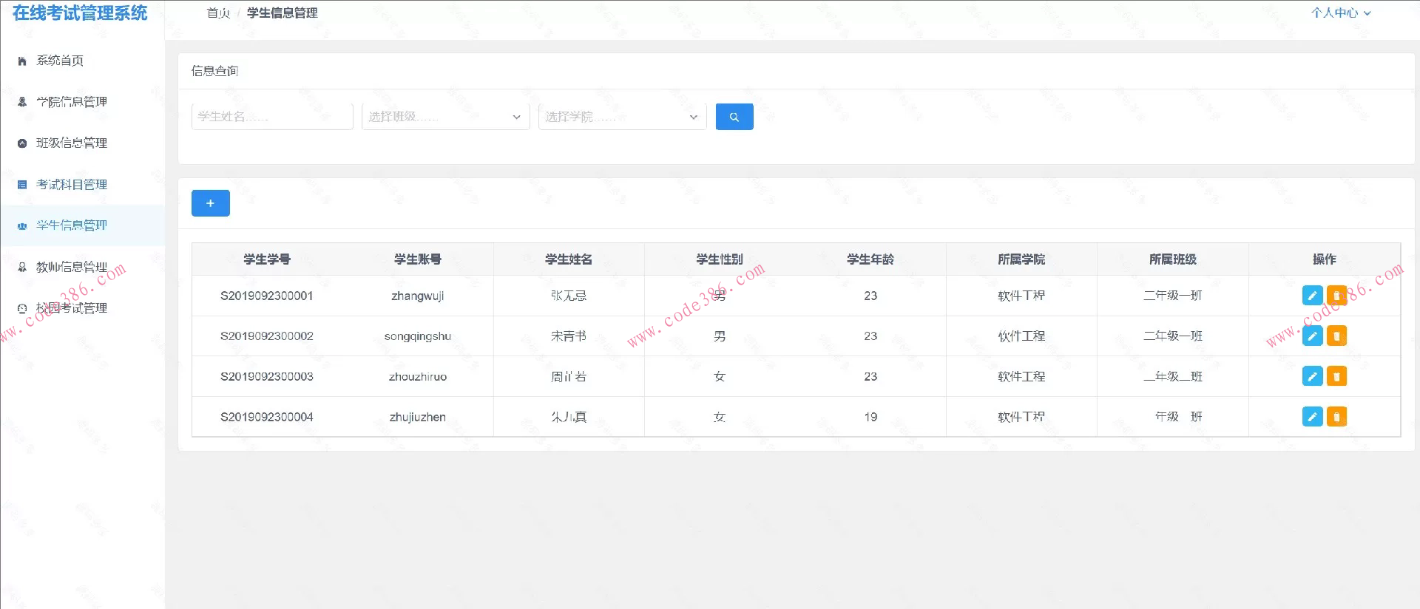Click the blue search magnifier button
The image size is (1420, 609).
(734, 117)
